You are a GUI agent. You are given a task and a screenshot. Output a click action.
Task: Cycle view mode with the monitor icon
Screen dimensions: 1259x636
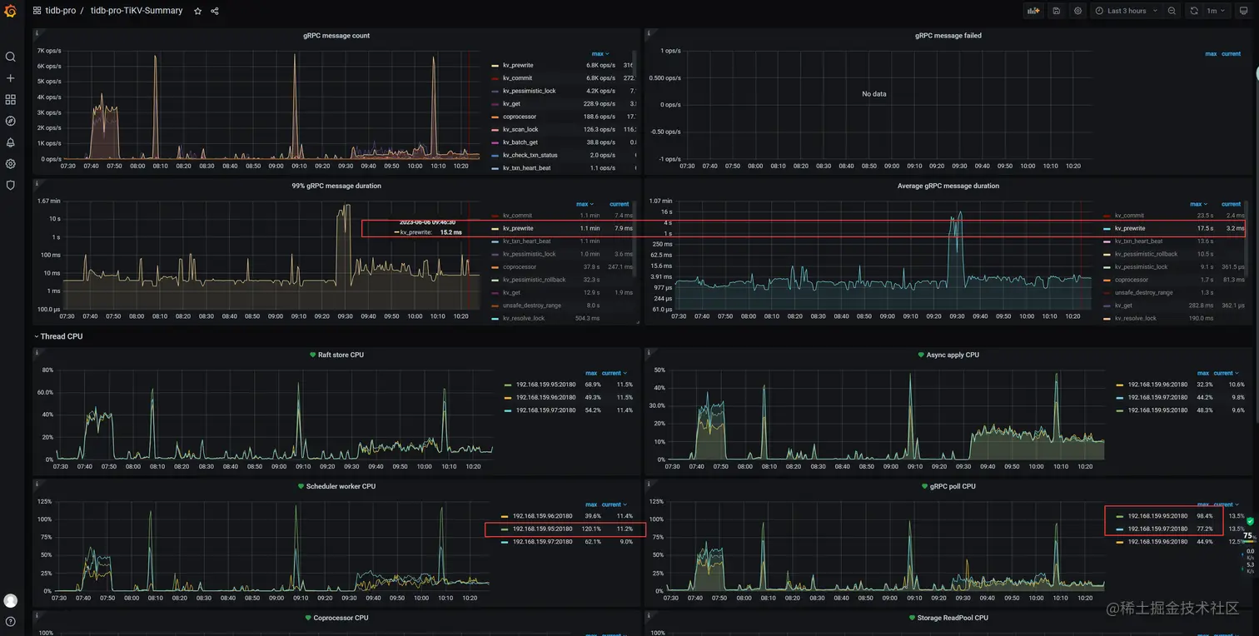pyautogui.click(x=1244, y=11)
